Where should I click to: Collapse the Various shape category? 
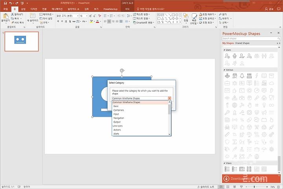click(x=224, y=70)
